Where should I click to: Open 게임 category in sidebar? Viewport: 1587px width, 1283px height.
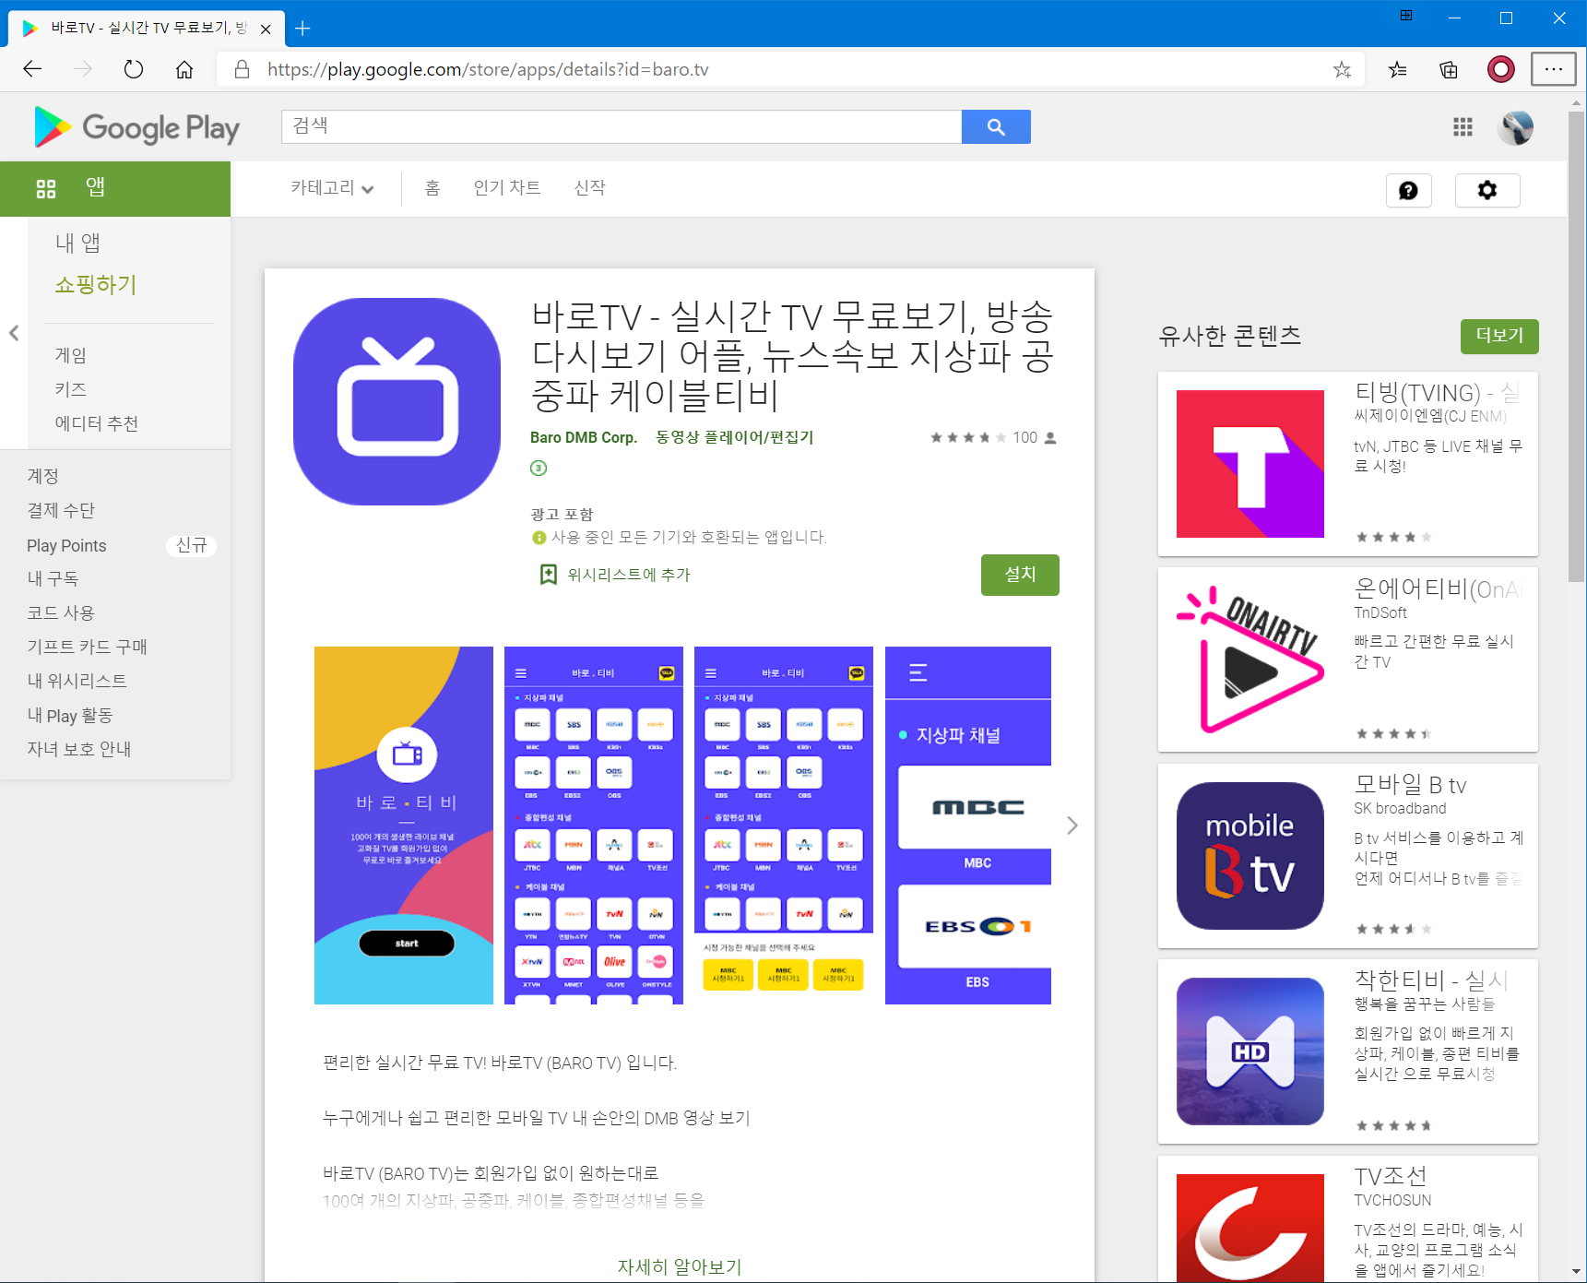coord(71,355)
